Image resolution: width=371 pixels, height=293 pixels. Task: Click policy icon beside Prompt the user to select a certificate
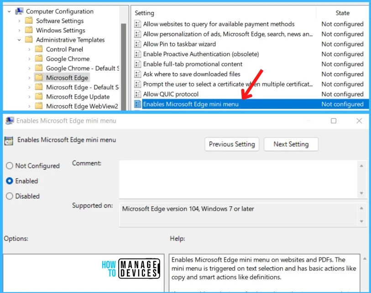pyautogui.click(x=138, y=84)
